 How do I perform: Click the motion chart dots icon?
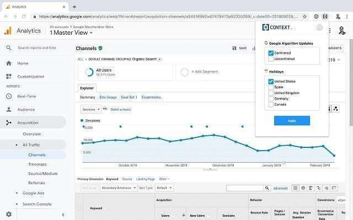pos(336,109)
